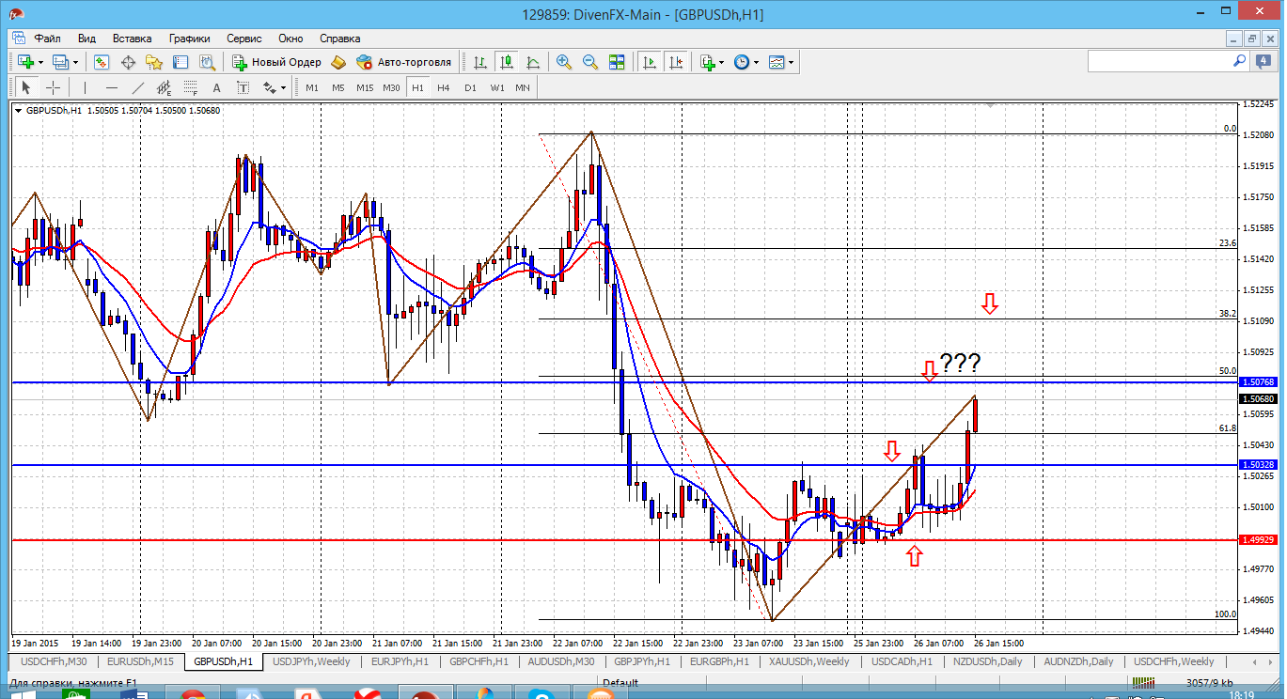Open the Market Watch window icon
This screenshot has height=699, width=1287.
(102, 62)
